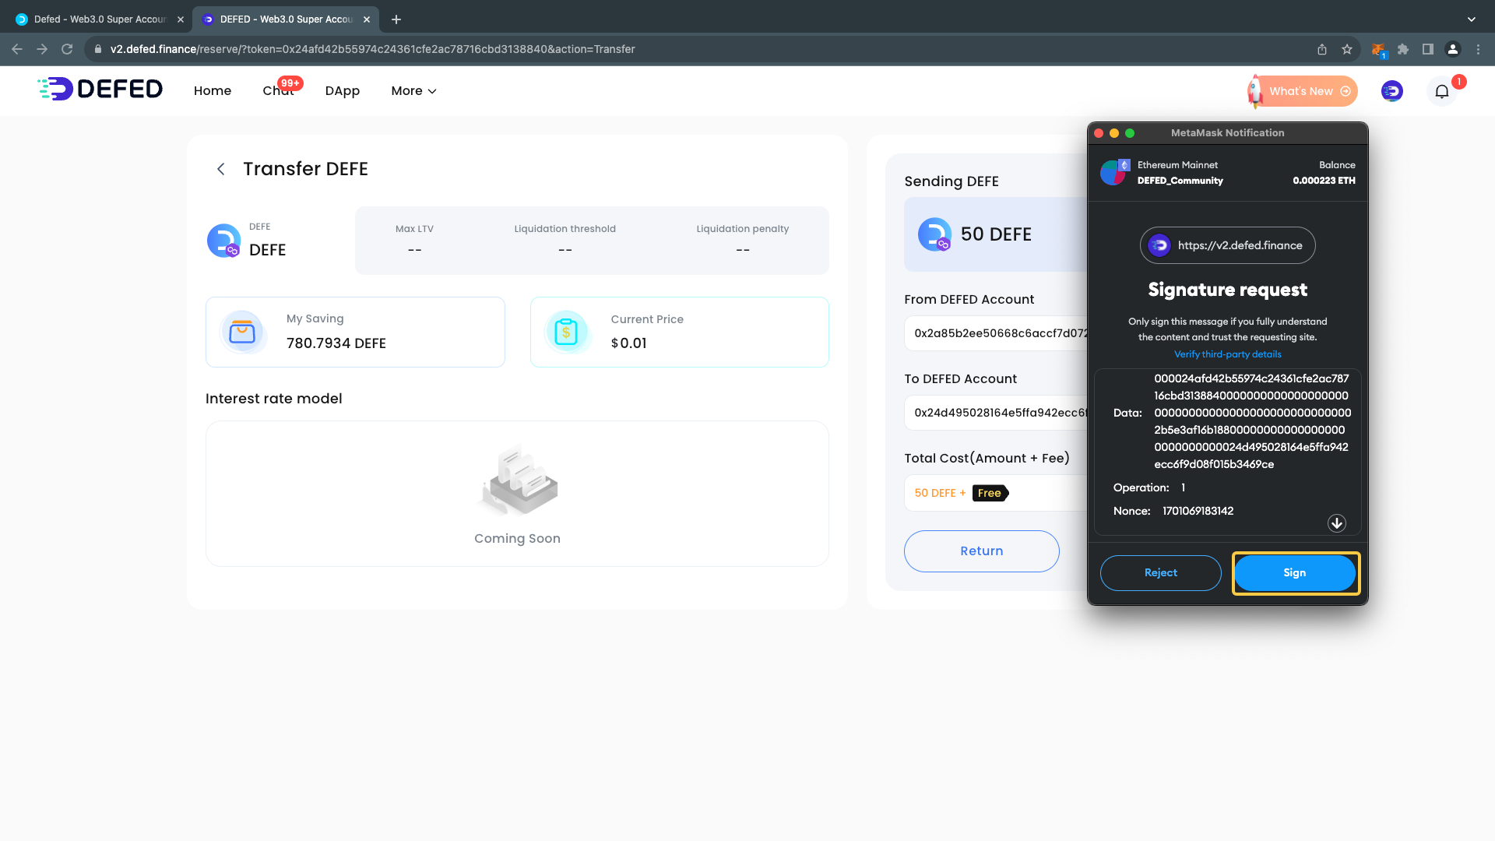Toggle the browser side panel icon
Image resolution: width=1495 pixels, height=841 pixels.
click(x=1428, y=50)
